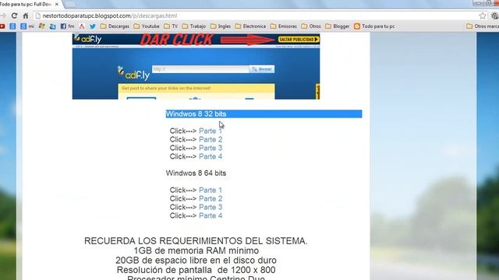Expand the Ingles bookmarks folder
This screenshot has width=499, height=280.
tap(221, 26)
